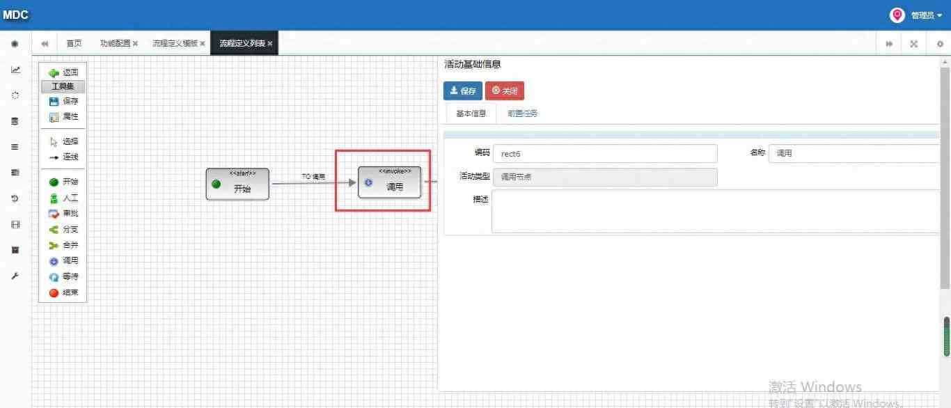Click the blue 保存 button in activity panel
Viewport: 951px width, 408px height.
463,91
